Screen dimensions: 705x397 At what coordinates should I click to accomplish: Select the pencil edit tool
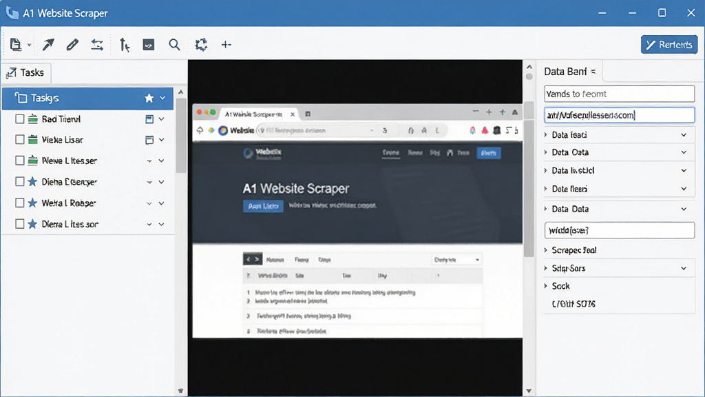[x=72, y=45]
